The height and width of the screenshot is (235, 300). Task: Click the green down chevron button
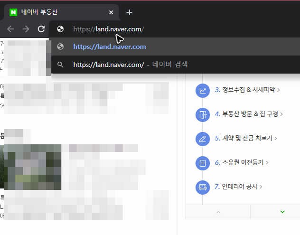[x=282, y=212]
